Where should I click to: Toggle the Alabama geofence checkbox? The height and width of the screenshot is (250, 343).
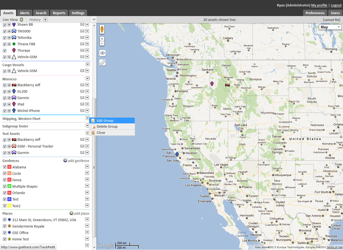pos(5,167)
